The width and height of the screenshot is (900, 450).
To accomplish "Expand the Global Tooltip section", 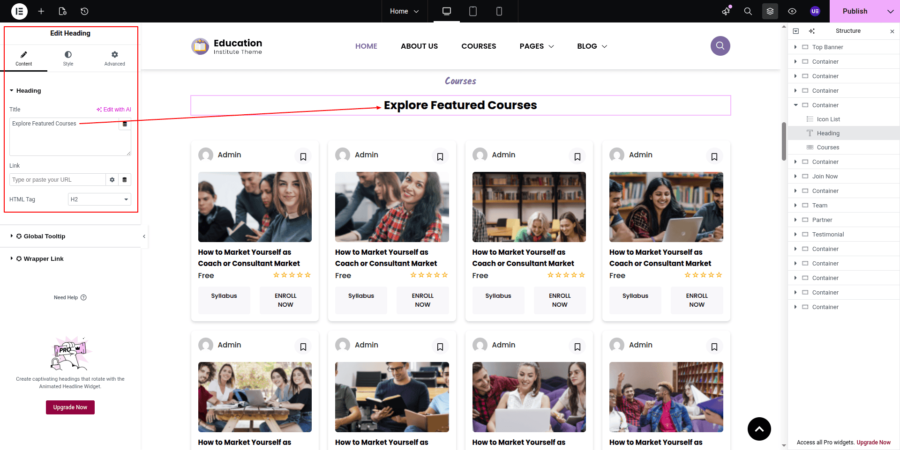I will pos(45,236).
